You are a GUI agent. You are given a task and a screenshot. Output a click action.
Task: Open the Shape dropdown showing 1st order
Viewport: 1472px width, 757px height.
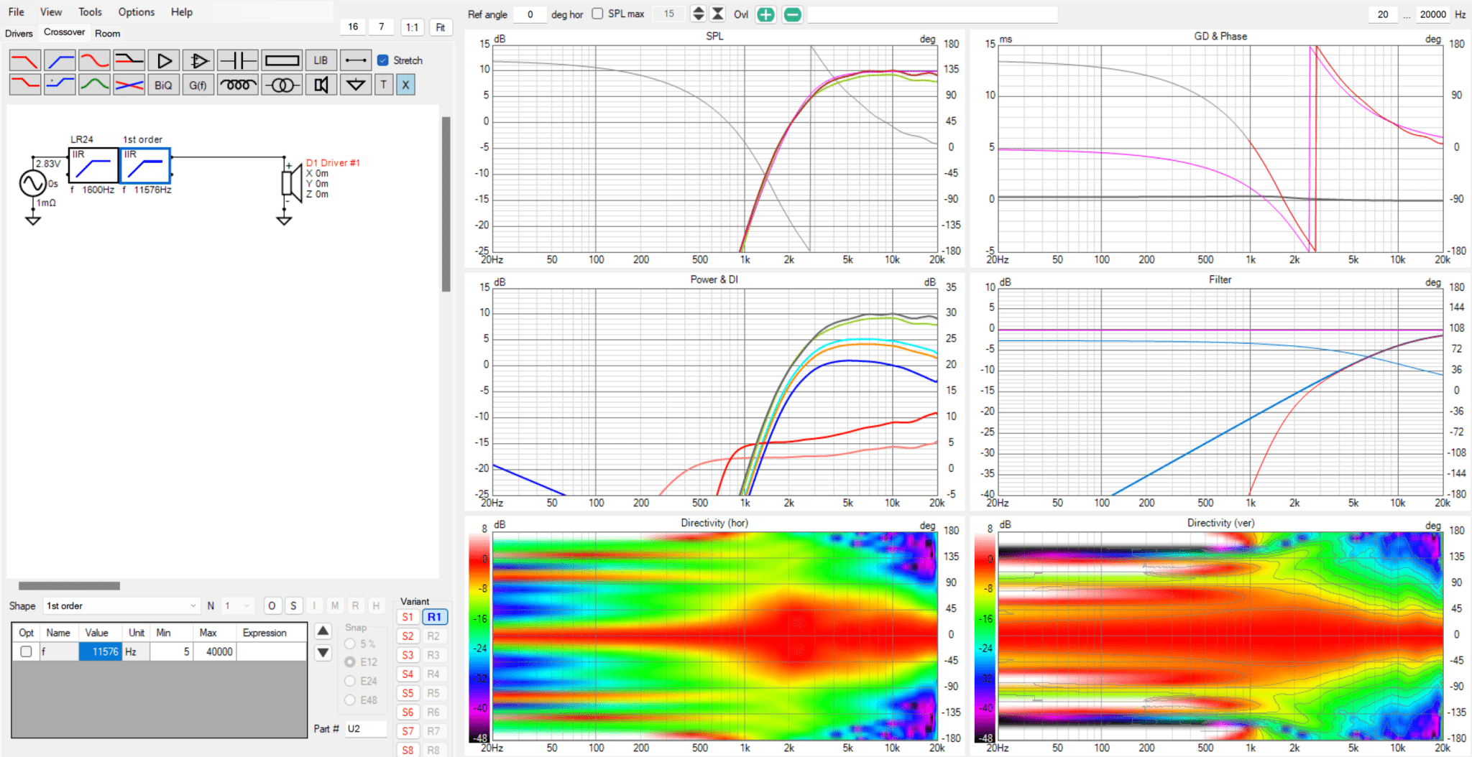(121, 605)
